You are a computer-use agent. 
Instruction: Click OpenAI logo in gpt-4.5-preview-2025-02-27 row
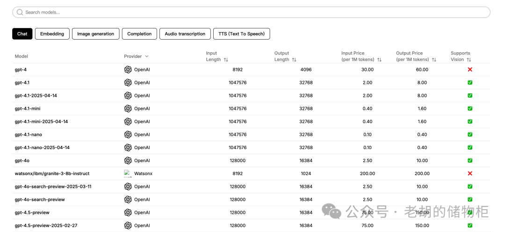point(128,225)
